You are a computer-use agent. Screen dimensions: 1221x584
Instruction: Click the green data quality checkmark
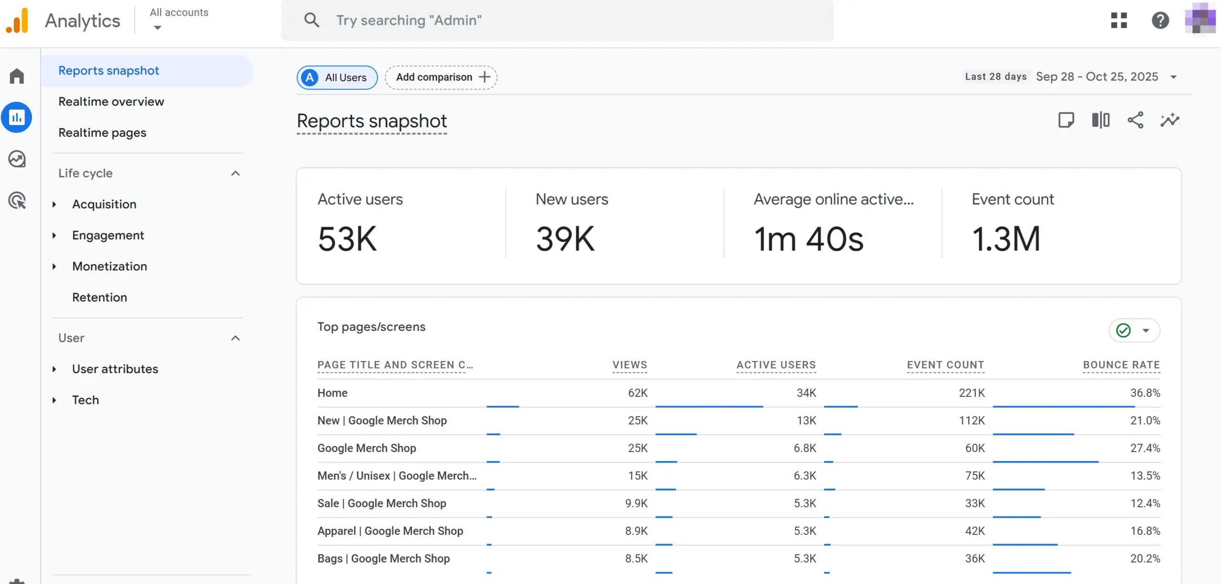1123,330
